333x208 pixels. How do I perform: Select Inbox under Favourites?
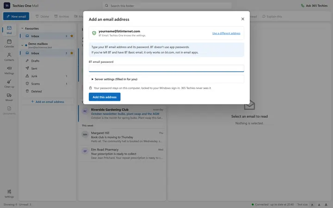tap(47, 36)
